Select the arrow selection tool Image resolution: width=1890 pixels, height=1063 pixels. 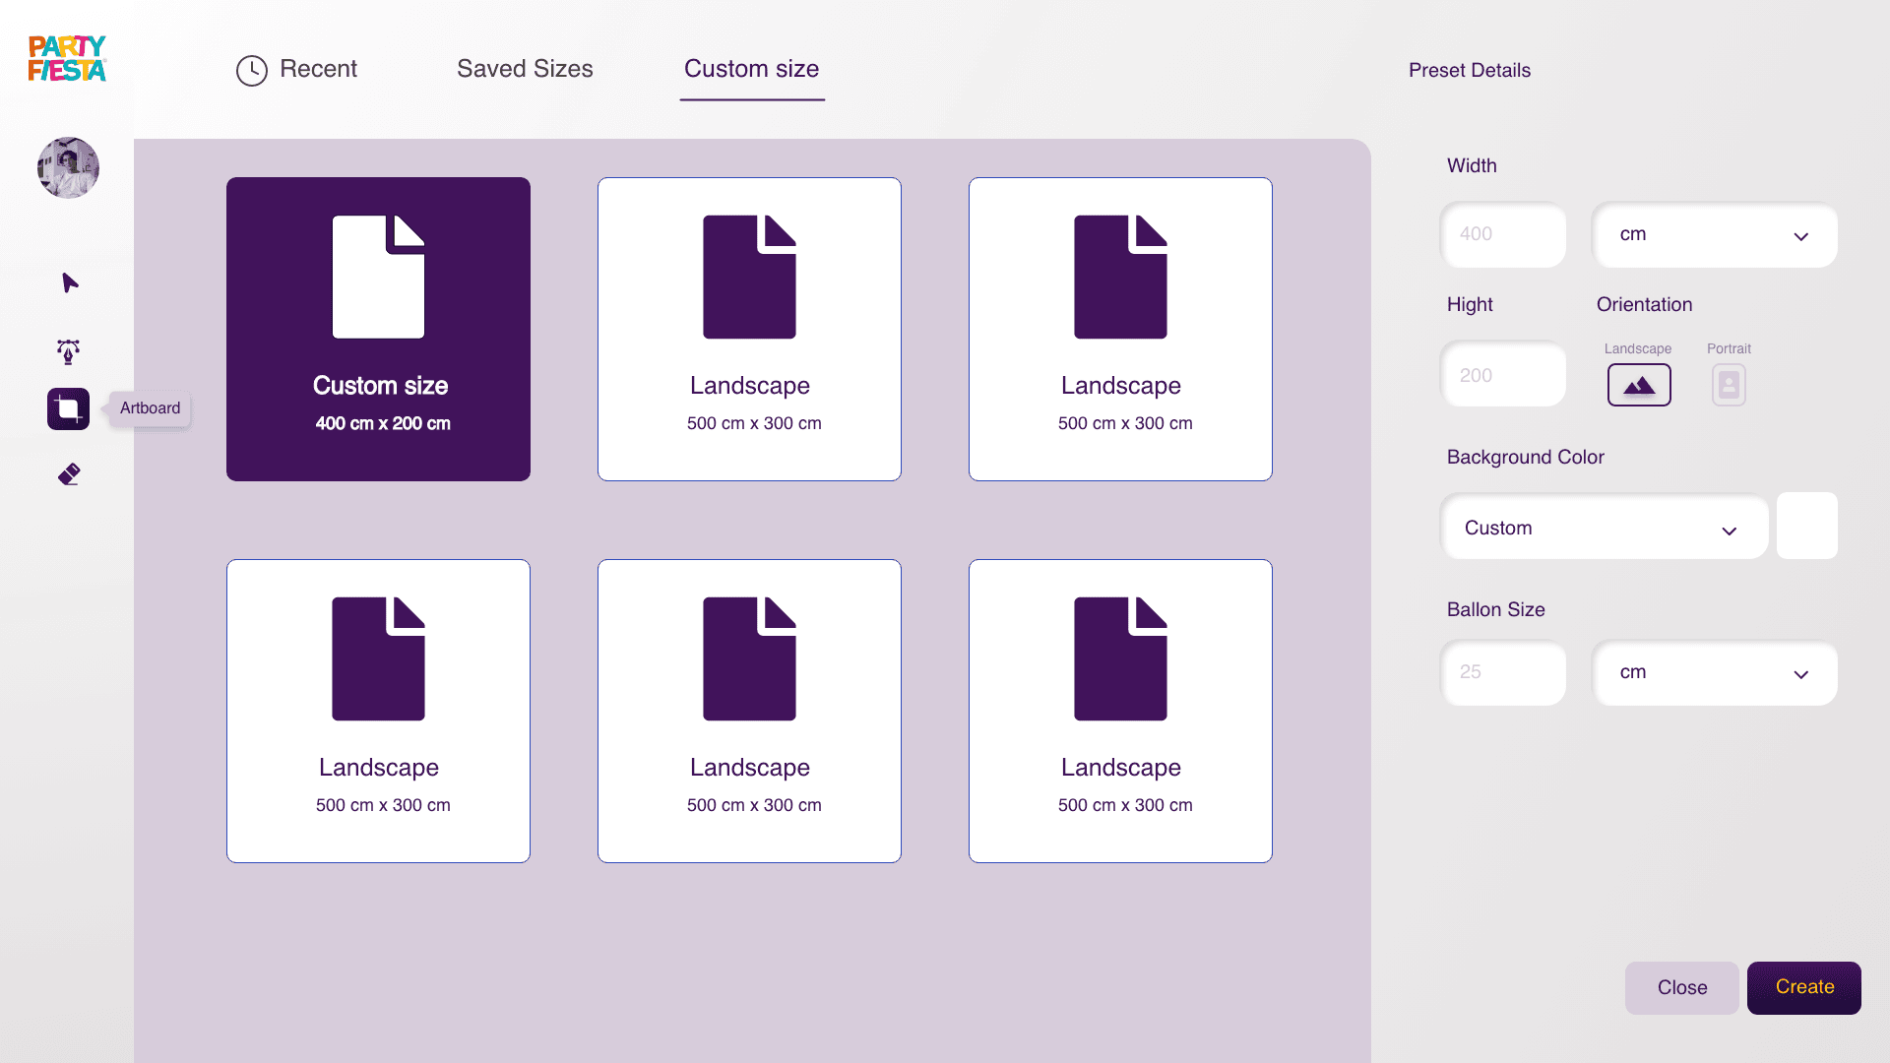pyautogui.click(x=69, y=283)
